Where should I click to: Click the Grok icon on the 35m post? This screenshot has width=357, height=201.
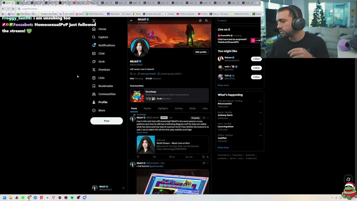204,163
